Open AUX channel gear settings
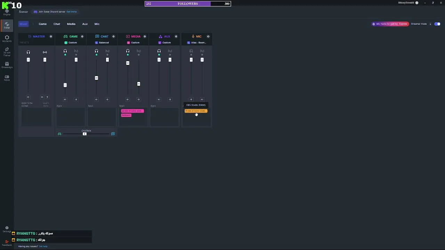 click(x=176, y=36)
